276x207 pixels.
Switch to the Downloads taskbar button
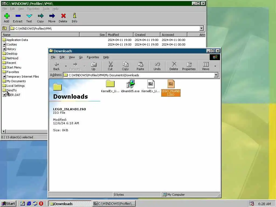pyautogui.click(x=70, y=204)
